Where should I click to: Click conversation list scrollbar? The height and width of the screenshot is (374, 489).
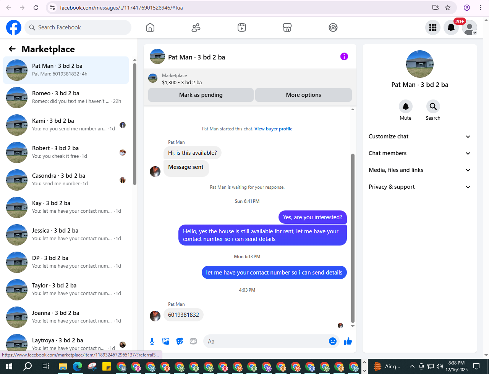134,124
